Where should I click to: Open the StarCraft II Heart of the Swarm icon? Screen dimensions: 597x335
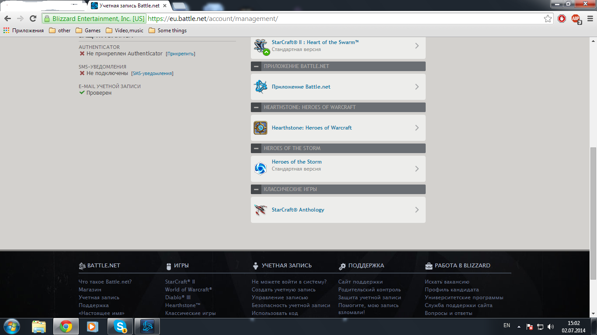tap(261, 46)
